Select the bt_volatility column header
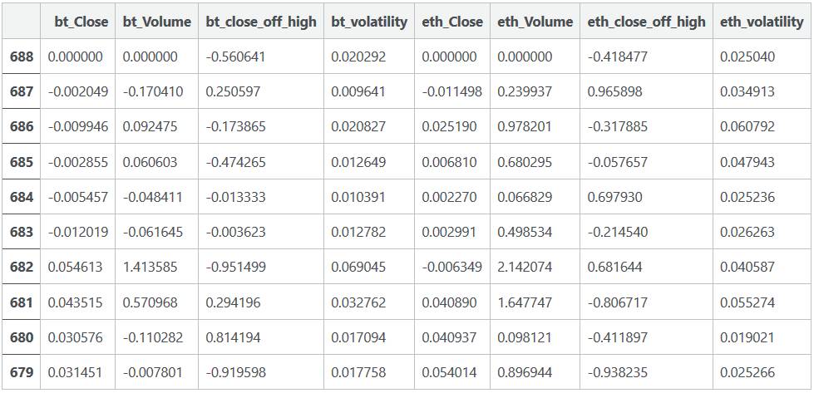The height and width of the screenshot is (393, 814). 368,22
